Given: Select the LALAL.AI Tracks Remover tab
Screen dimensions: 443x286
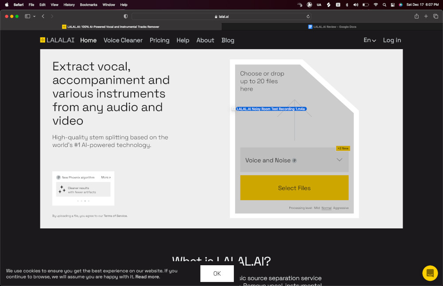Looking at the screenshot, I should (110, 27).
